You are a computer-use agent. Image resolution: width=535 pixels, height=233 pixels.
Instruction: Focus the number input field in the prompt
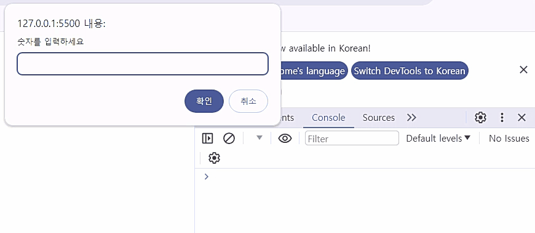pyautogui.click(x=143, y=64)
